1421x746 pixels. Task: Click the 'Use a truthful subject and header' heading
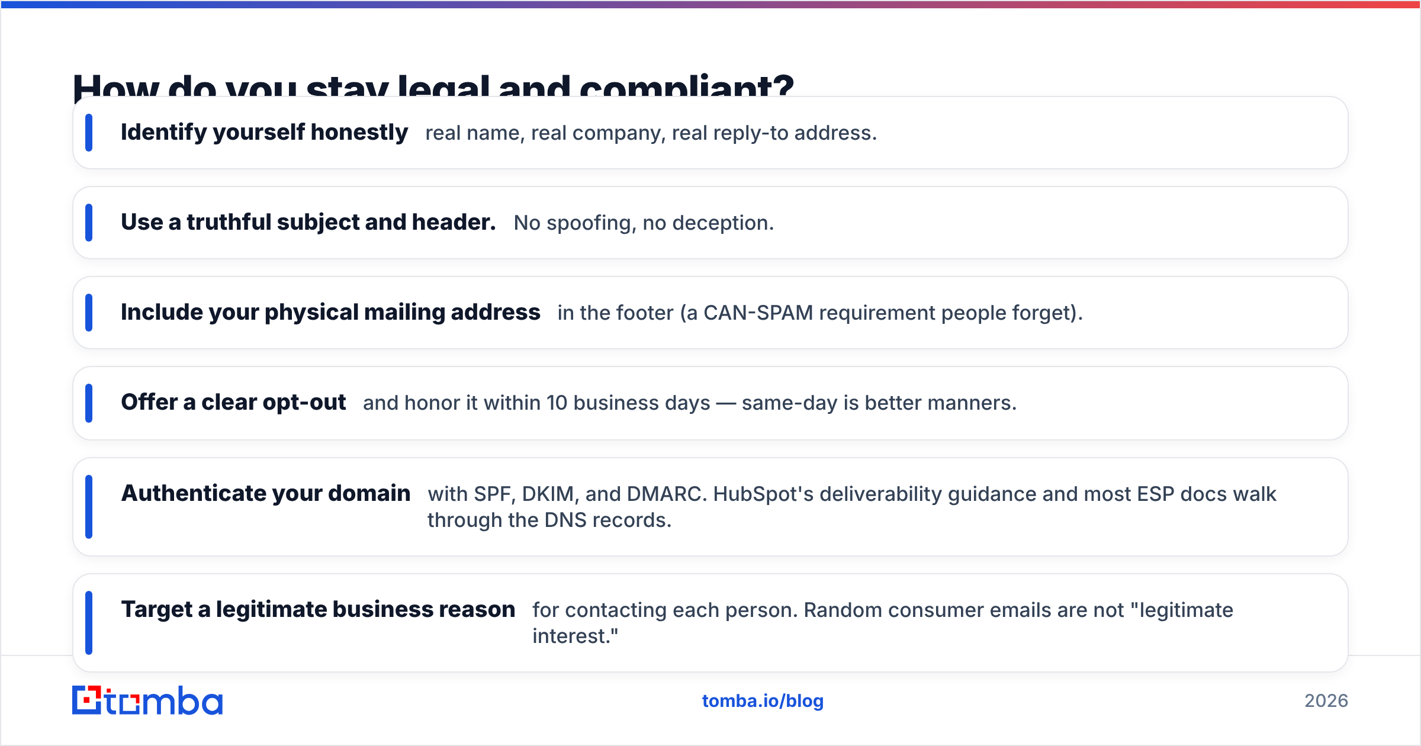click(308, 222)
